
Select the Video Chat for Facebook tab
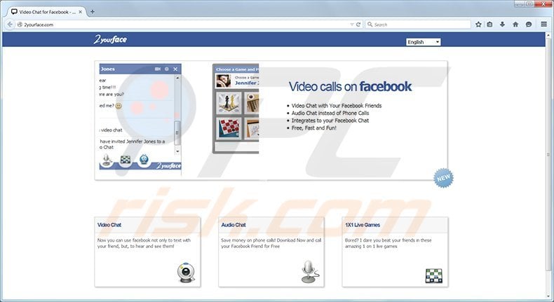coord(46,12)
